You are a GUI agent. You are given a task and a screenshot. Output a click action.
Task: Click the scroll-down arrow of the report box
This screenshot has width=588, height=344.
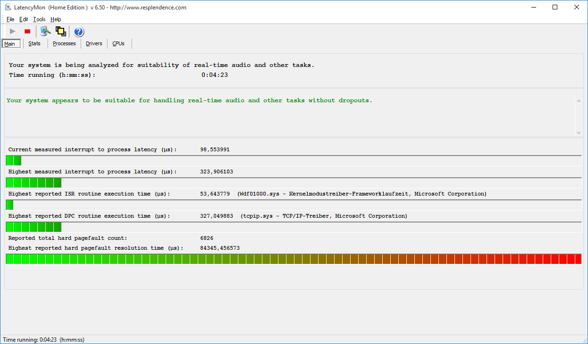pyautogui.click(x=579, y=132)
